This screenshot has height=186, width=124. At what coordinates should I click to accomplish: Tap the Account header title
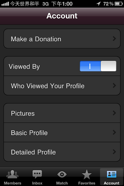tap(62, 16)
